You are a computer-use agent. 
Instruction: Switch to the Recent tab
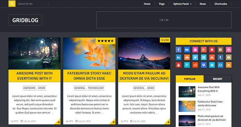point(218,79)
